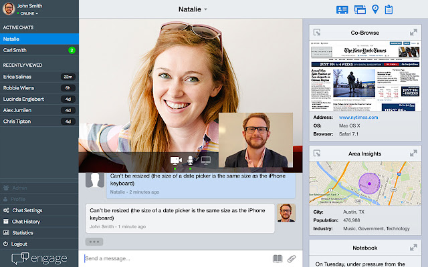Open the clipboard notebook icon in header

[x=389, y=9]
